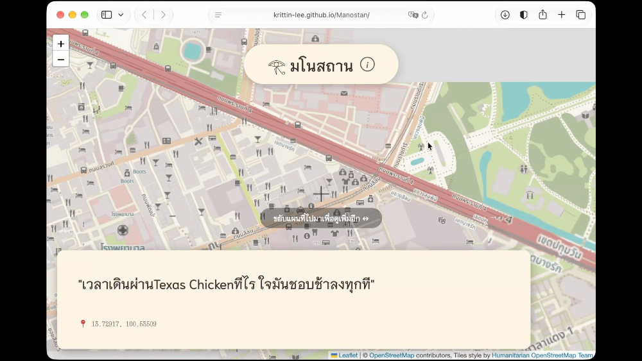Click the hospital cross circle icon near โรงพยาบาล
642x361 pixels.
[123, 230]
